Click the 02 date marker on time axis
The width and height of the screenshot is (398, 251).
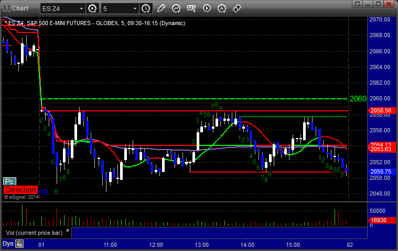[350, 245]
